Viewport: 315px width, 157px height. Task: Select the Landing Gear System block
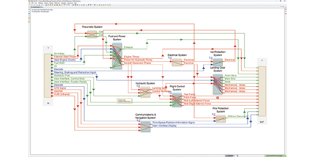(x=218, y=84)
